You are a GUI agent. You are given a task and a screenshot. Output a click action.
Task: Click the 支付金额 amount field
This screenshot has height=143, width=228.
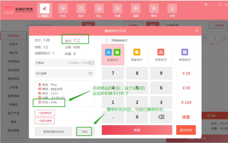(65, 73)
